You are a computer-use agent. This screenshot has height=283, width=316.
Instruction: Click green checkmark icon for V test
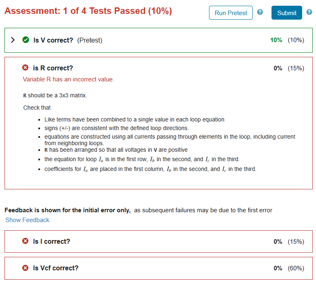tap(26, 40)
